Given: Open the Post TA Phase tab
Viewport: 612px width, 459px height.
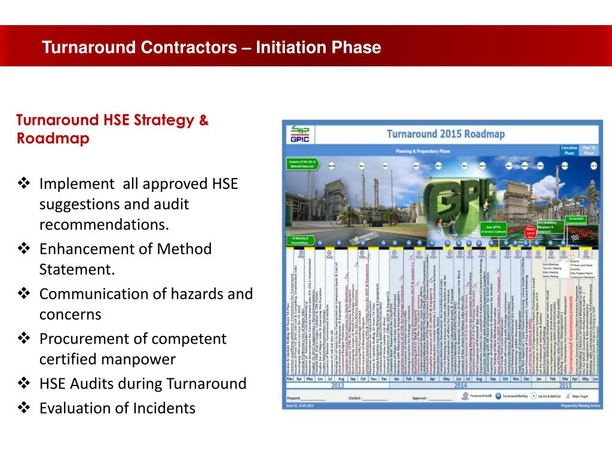Looking at the screenshot, I should pyautogui.click(x=588, y=149).
